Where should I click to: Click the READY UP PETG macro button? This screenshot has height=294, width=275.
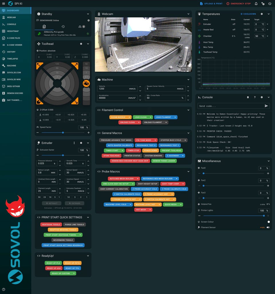click(72, 263)
